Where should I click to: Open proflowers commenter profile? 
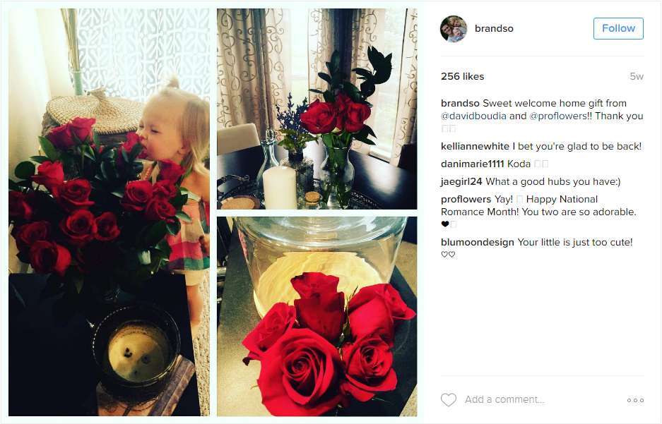(466, 200)
